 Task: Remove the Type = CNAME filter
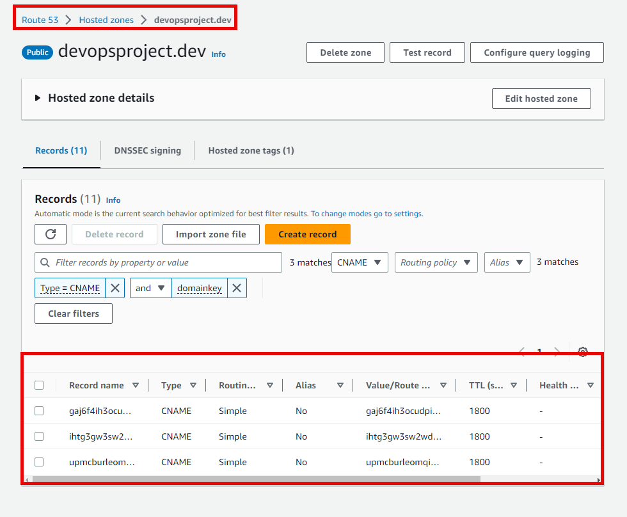coord(115,288)
